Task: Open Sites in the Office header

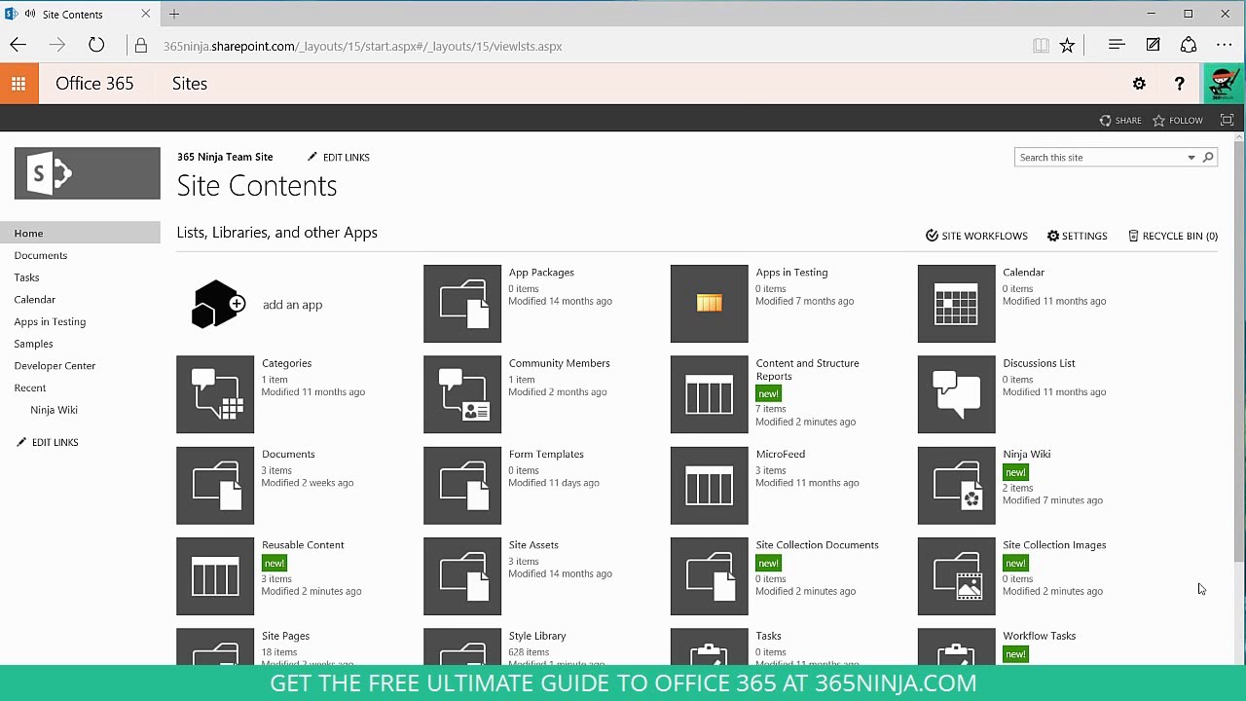Action: [x=190, y=84]
